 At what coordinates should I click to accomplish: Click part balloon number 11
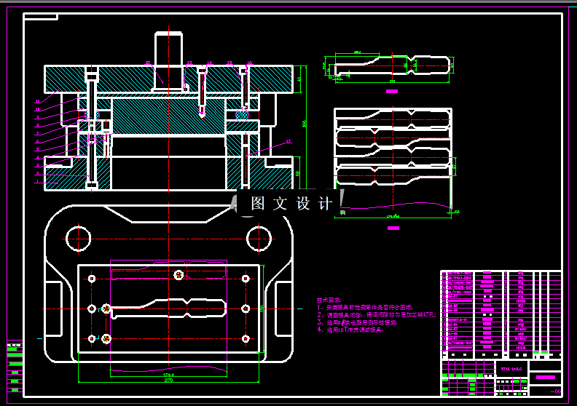pyautogui.click(x=37, y=102)
